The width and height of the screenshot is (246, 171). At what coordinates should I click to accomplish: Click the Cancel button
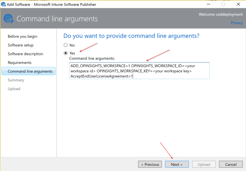(231, 164)
